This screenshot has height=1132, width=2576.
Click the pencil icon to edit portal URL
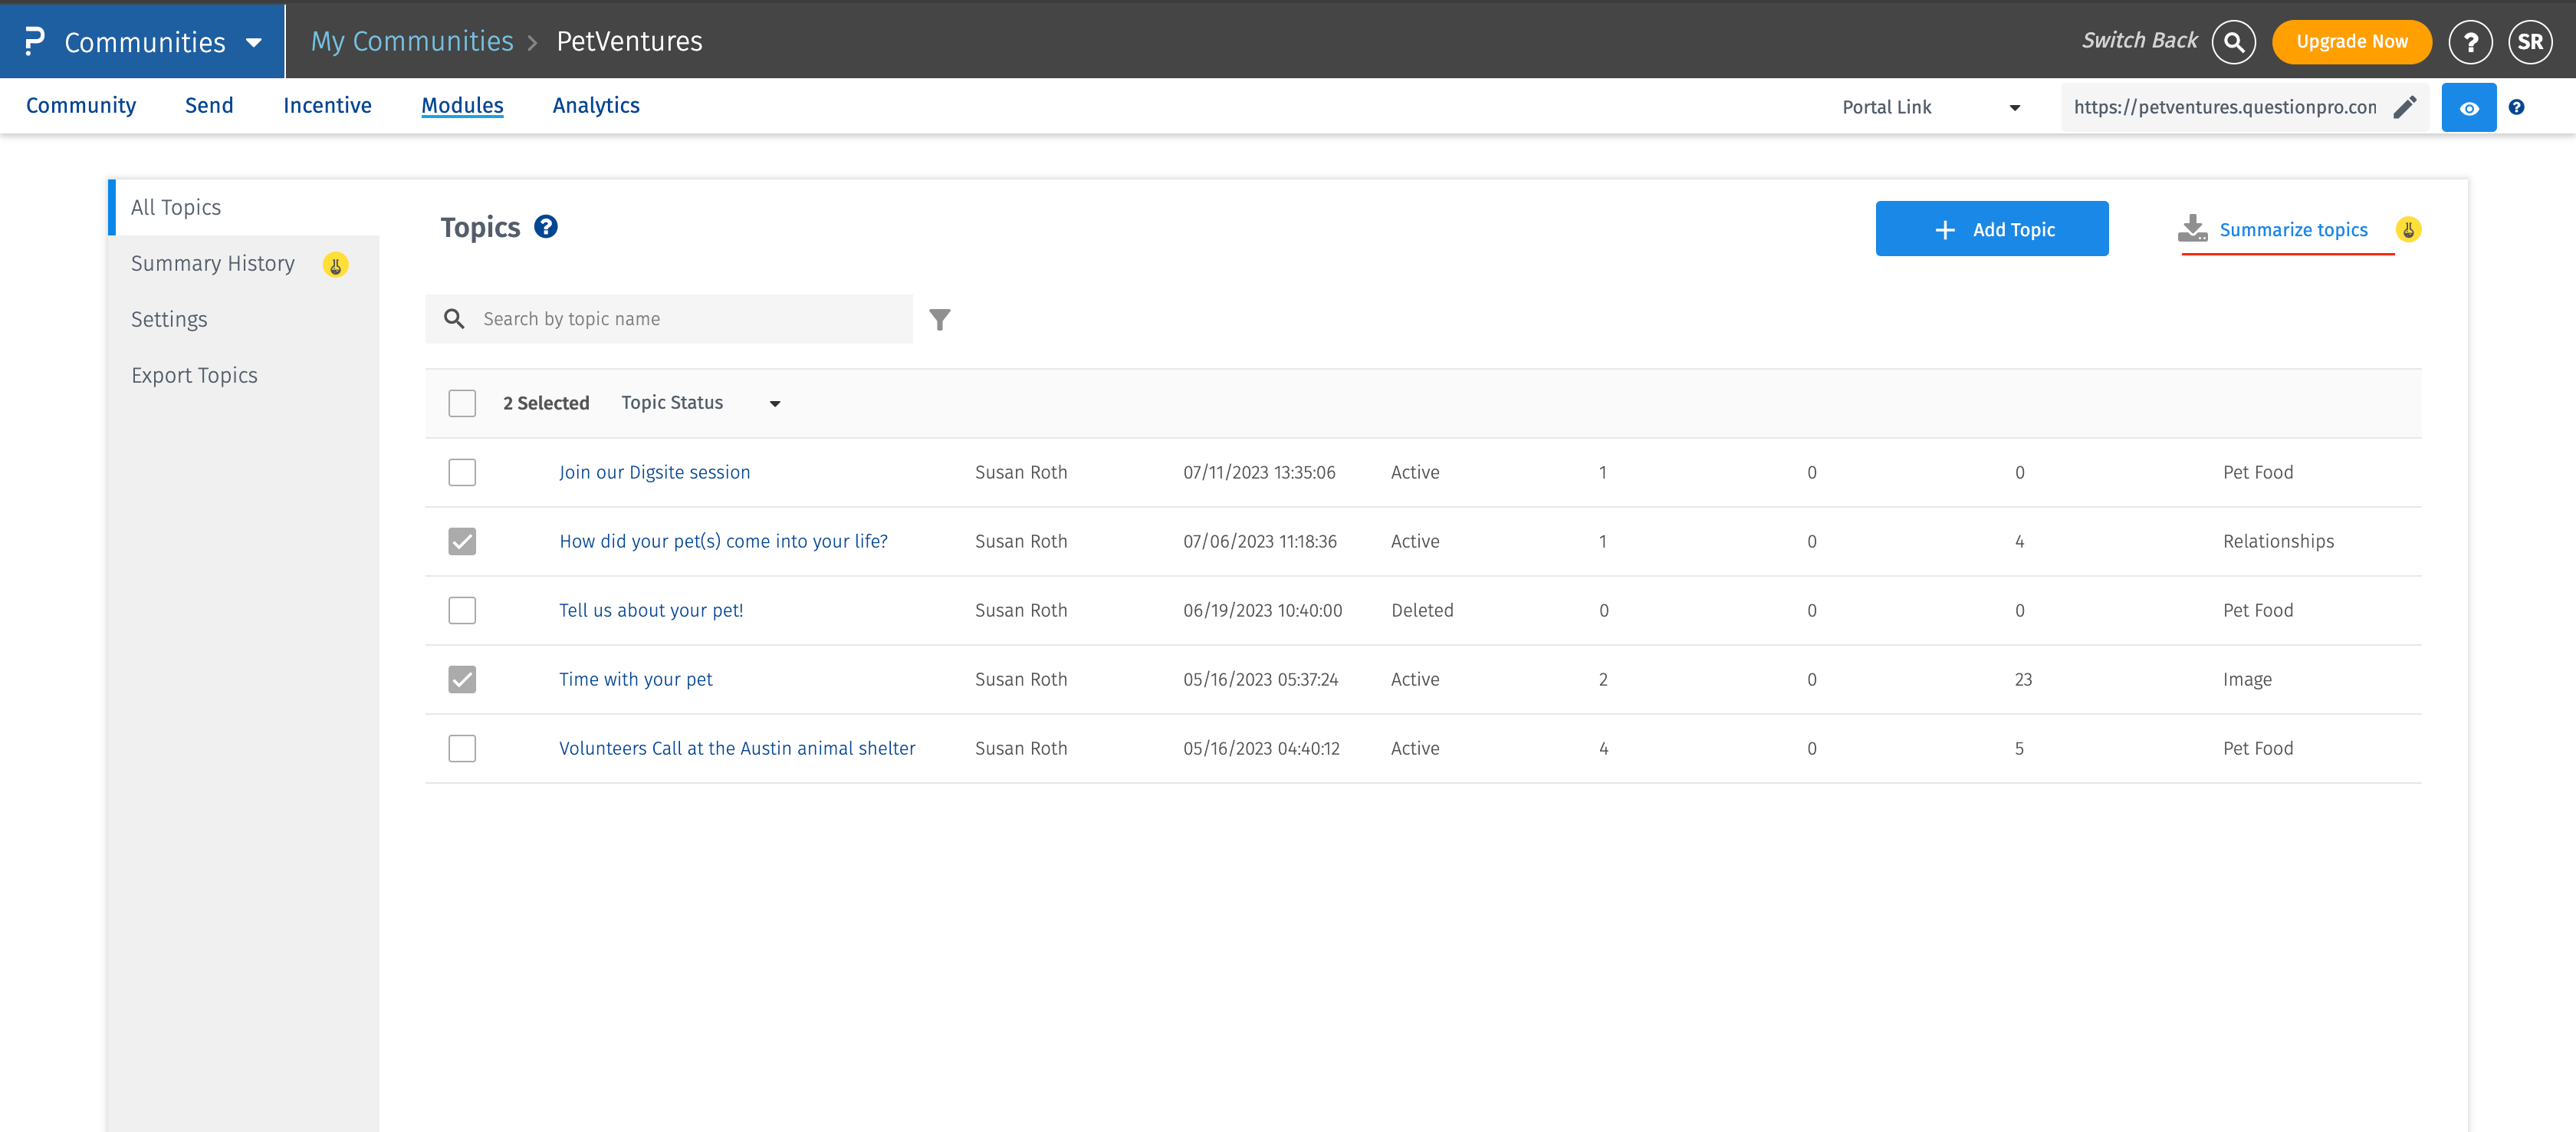[x=2404, y=107]
